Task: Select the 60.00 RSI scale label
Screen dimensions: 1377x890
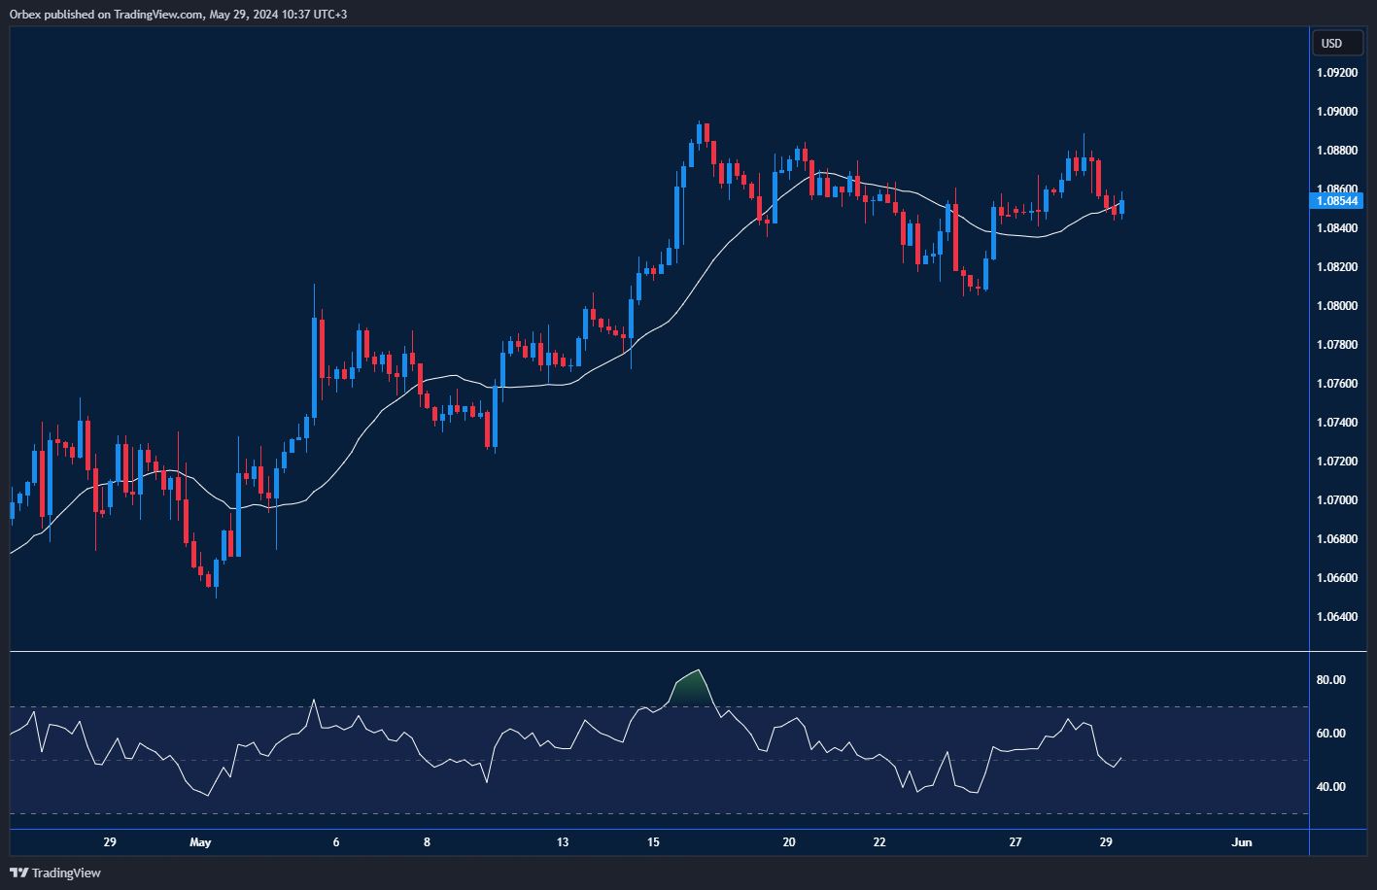Action: pyautogui.click(x=1331, y=734)
